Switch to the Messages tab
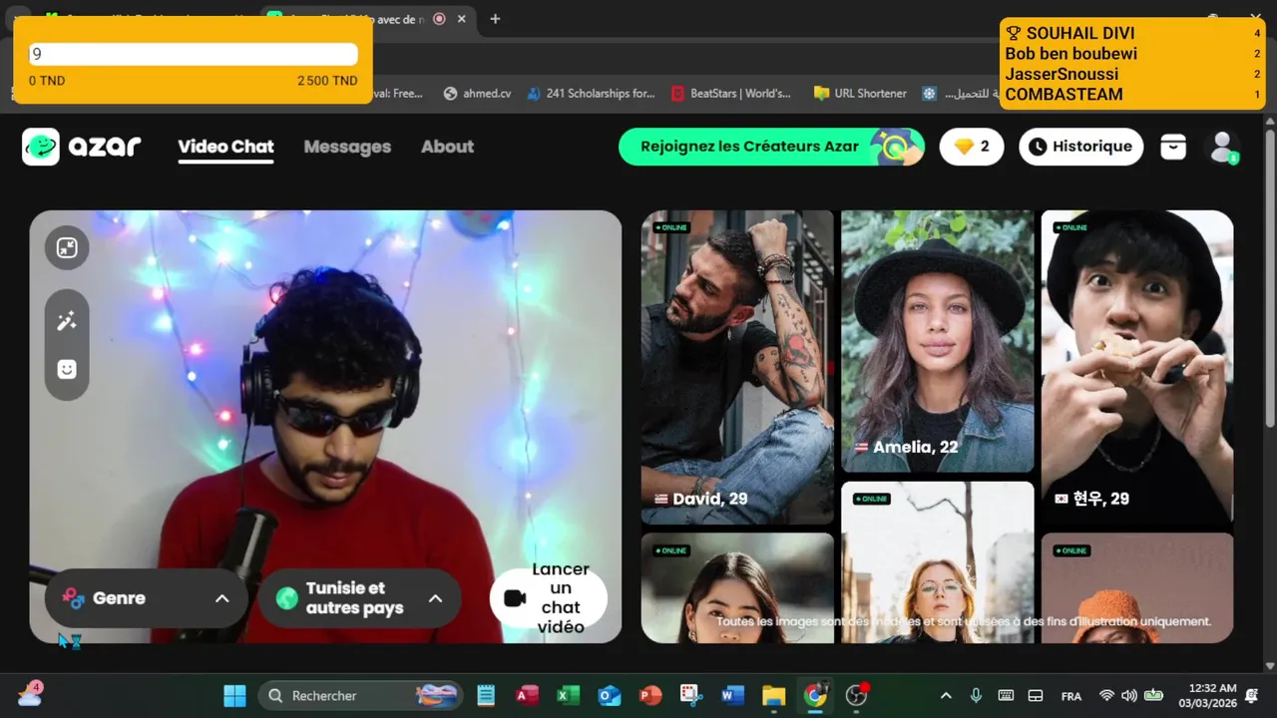This screenshot has width=1277, height=718. tap(347, 147)
